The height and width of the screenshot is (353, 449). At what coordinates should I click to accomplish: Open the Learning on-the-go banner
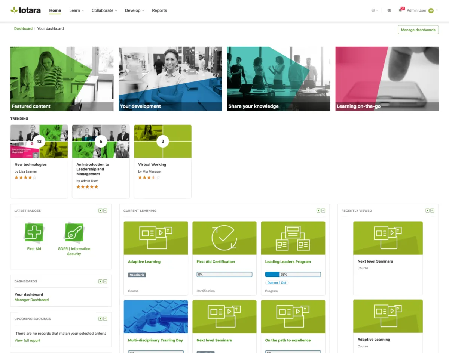(387, 79)
